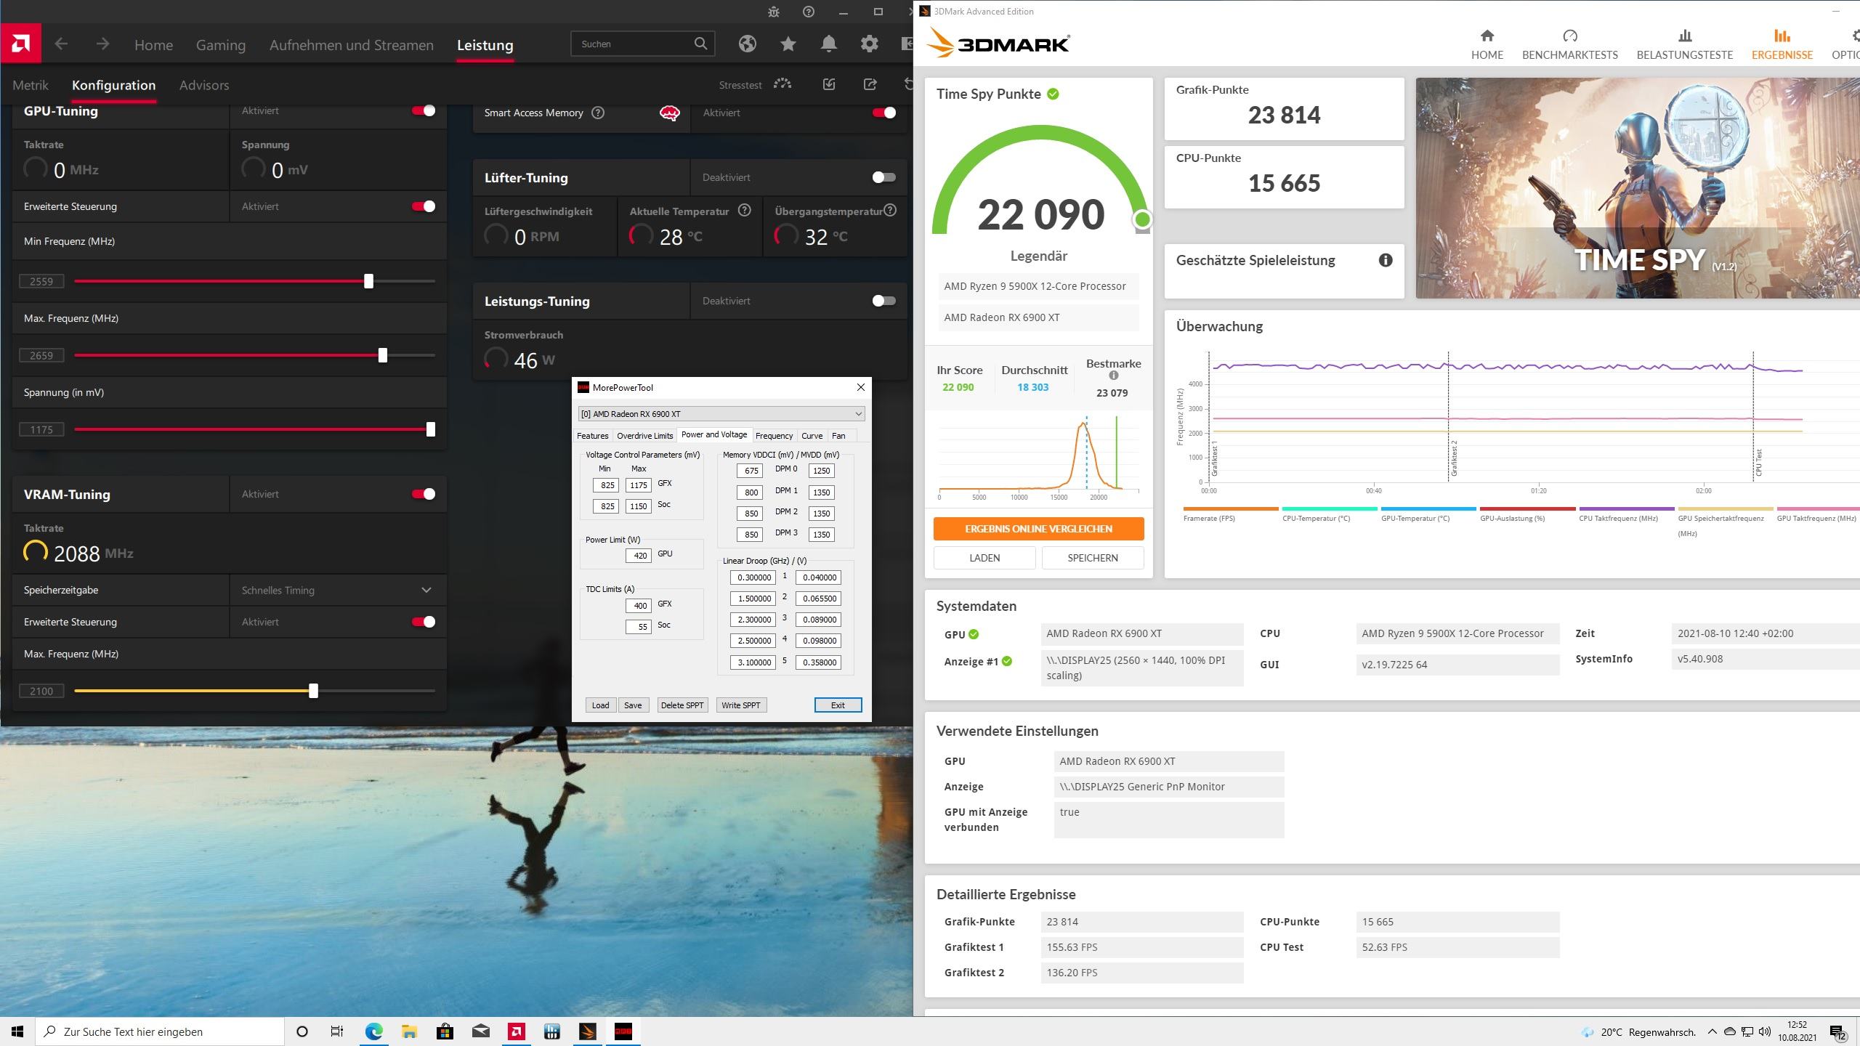
Task: Click Spannung (in mV) slider handle
Action: pyautogui.click(x=431, y=429)
